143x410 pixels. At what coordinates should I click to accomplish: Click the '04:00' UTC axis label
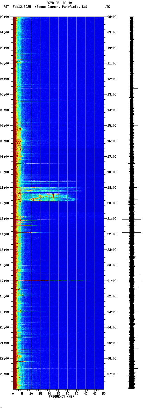pyautogui.click(x=112, y=327)
